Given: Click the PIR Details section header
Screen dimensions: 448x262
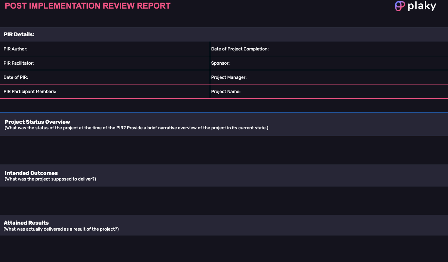Looking at the screenshot, I should [19, 34].
